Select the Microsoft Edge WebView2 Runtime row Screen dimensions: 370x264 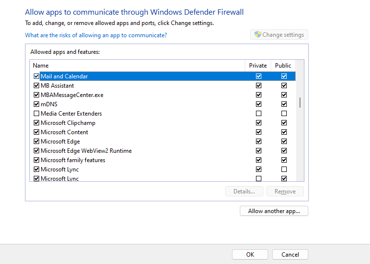click(x=86, y=151)
